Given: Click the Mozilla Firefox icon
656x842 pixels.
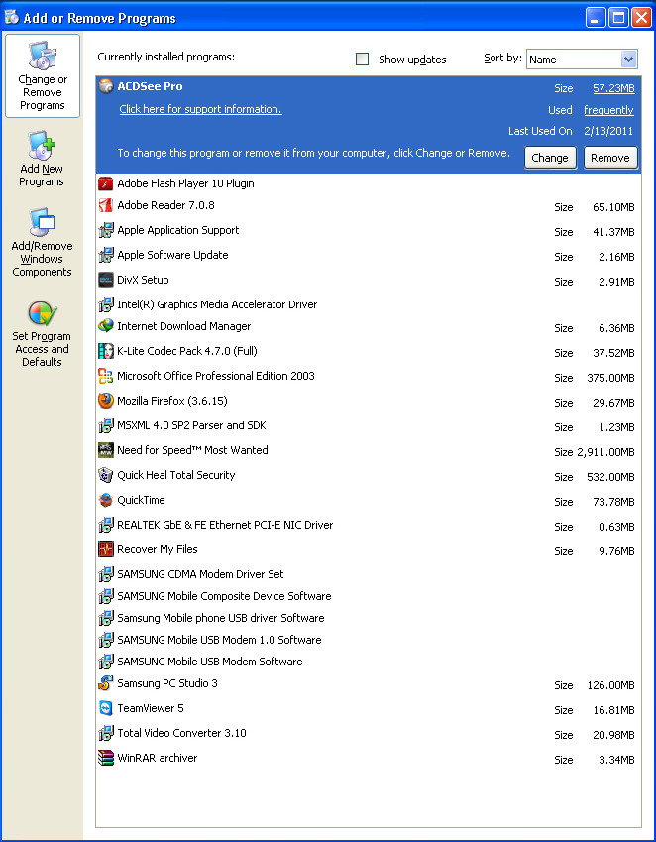Looking at the screenshot, I should pos(106,401).
